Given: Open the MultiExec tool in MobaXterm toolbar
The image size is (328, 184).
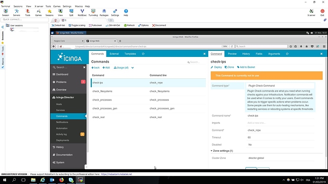Looking at the screenshot, I should (x=82, y=12).
